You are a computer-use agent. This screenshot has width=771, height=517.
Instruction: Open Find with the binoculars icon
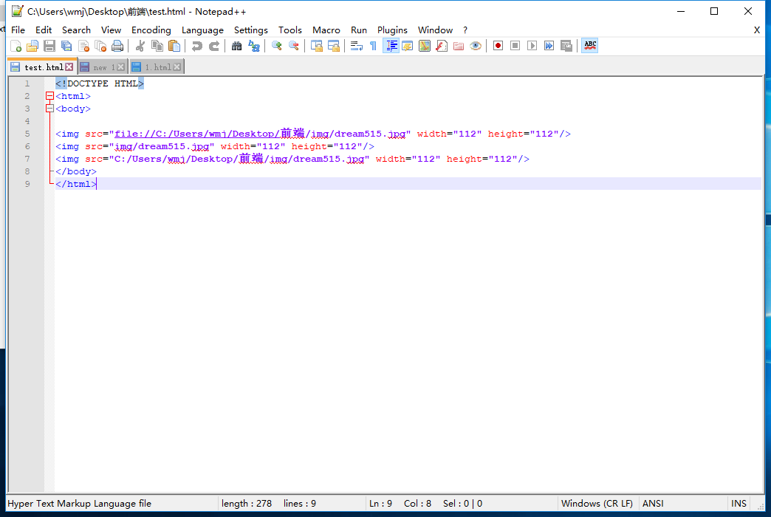237,46
